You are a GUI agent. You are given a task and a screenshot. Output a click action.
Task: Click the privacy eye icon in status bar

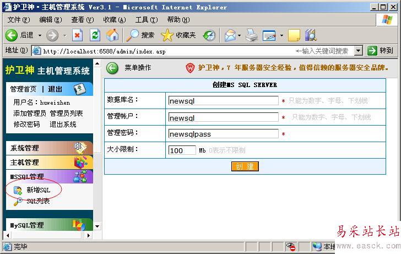(291, 247)
